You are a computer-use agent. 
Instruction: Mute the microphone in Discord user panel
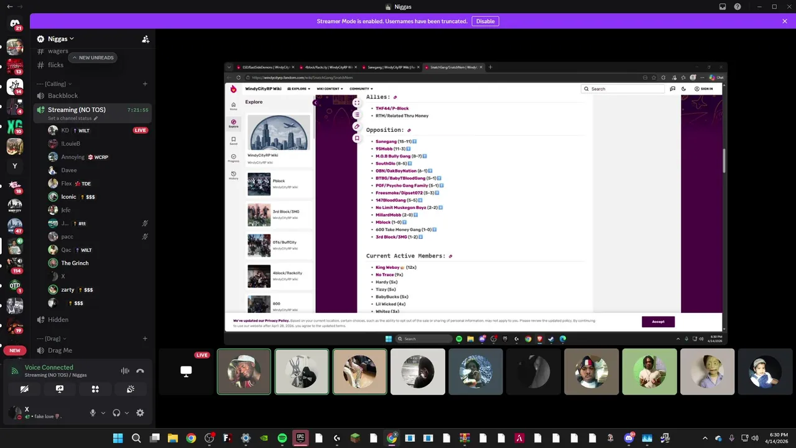point(93,413)
